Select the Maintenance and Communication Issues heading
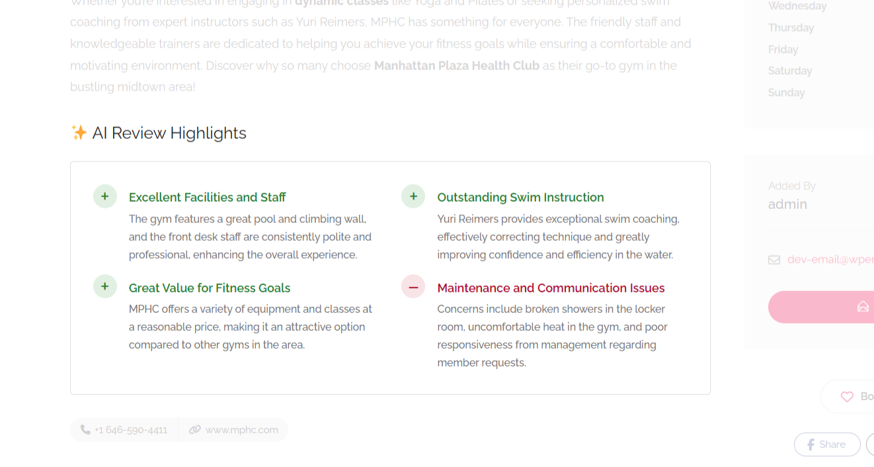Viewport: 874px width, 467px height. point(551,288)
